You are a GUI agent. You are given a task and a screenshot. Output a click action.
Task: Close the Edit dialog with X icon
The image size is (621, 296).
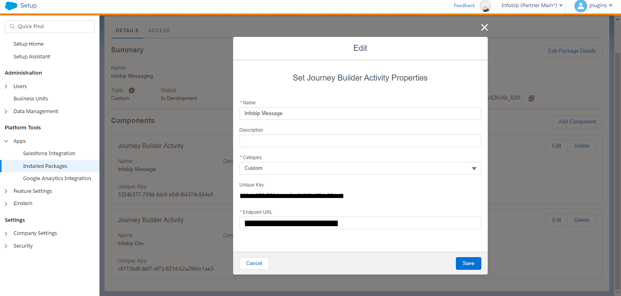(484, 27)
